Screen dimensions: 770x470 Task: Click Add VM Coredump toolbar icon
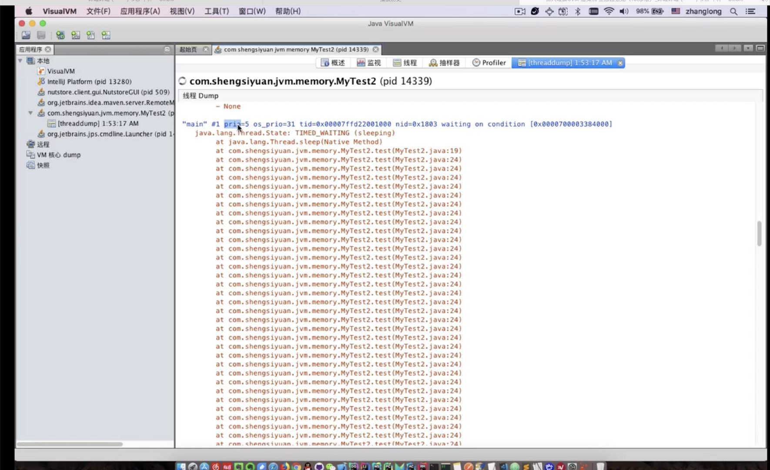pos(90,35)
